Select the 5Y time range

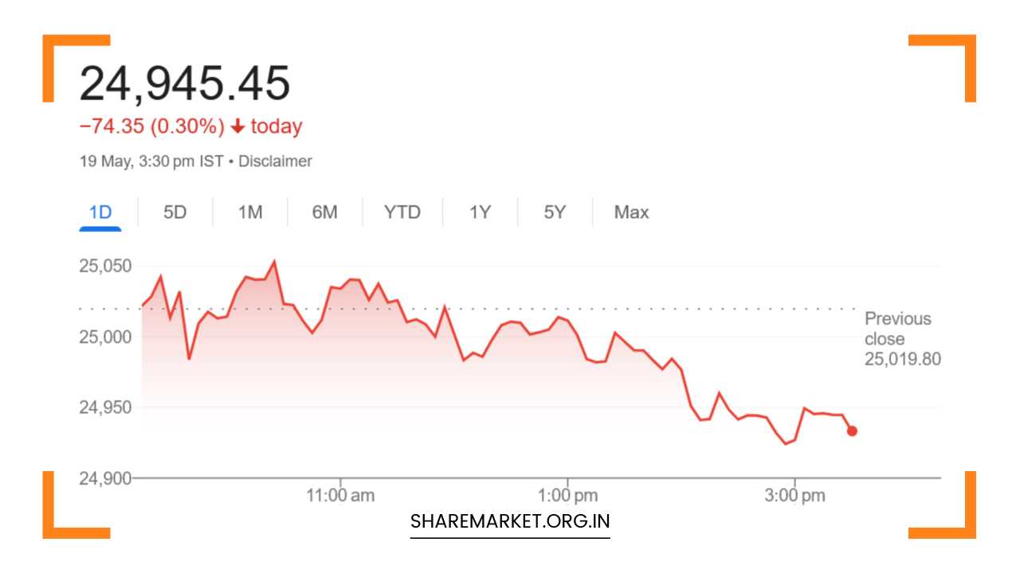click(x=554, y=212)
